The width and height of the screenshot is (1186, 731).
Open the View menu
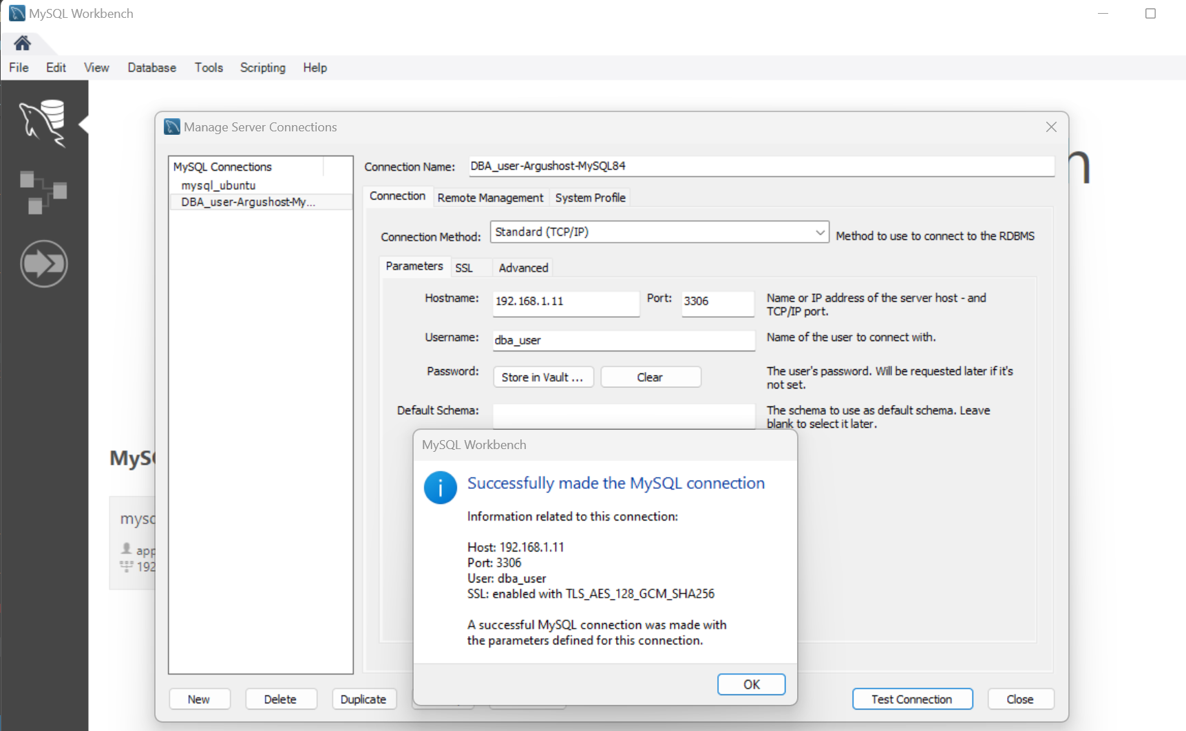click(x=96, y=67)
